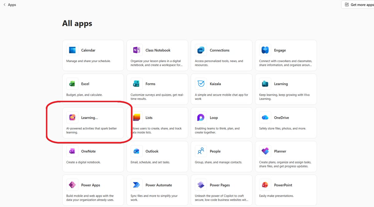Screen dimensions: 374x207
Task: Launch the Connections app icon
Action: point(201,50)
